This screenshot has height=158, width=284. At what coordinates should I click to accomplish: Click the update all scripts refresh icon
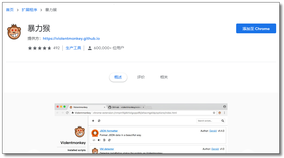pos(99,121)
